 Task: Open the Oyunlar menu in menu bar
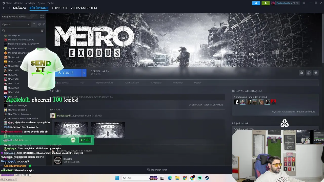[x=42, y=3]
